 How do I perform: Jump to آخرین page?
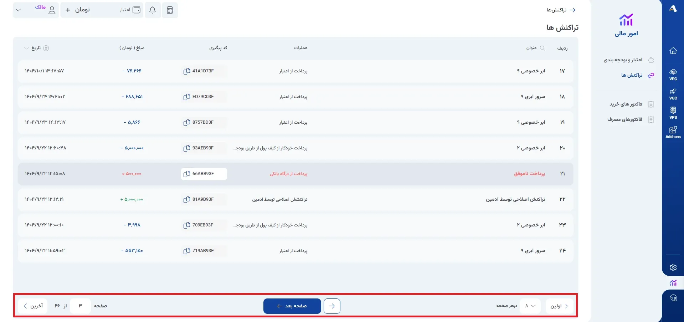point(33,306)
